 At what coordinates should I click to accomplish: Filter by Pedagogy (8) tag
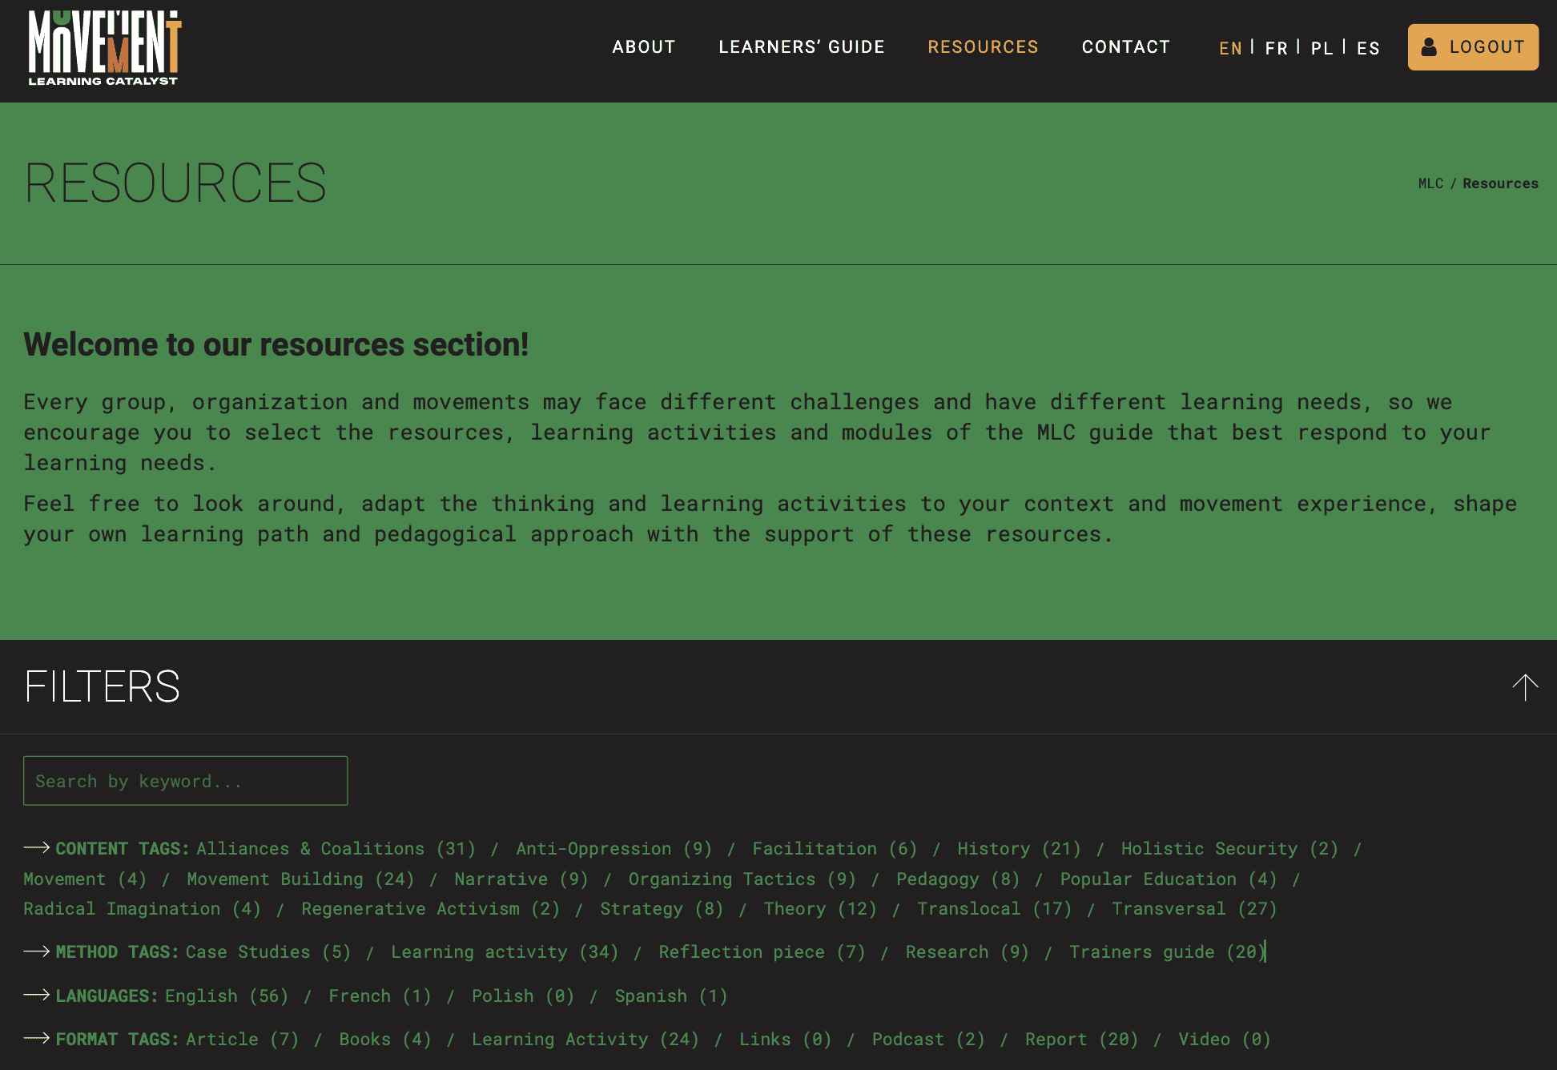pos(958,879)
